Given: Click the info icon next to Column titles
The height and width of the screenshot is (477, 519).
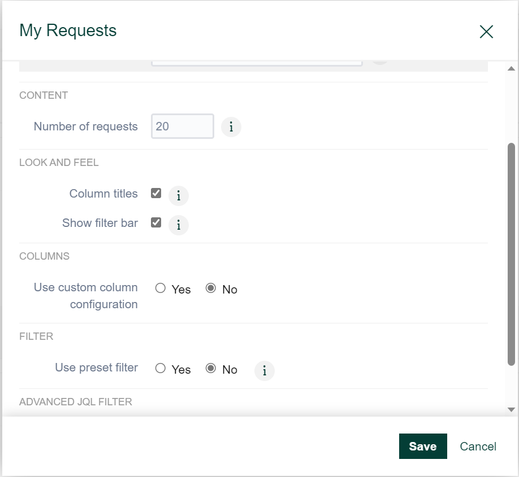Looking at the screenshot, I should [178, 195].
